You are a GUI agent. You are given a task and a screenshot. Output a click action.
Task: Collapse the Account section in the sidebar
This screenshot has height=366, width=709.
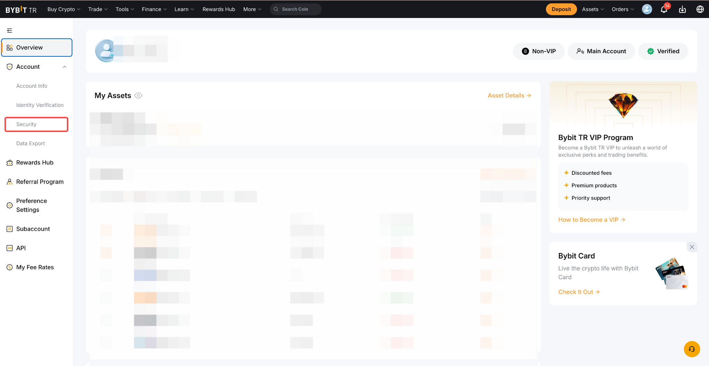pyautogui.click(x=64, y=67)
